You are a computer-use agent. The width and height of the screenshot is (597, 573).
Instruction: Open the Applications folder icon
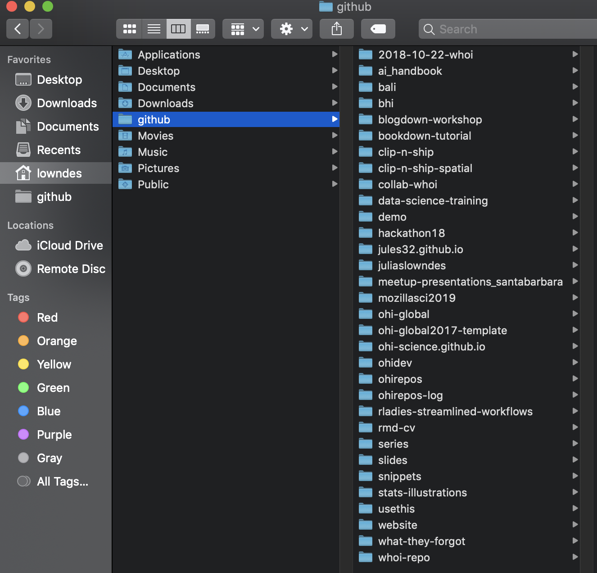click(125, 55)
